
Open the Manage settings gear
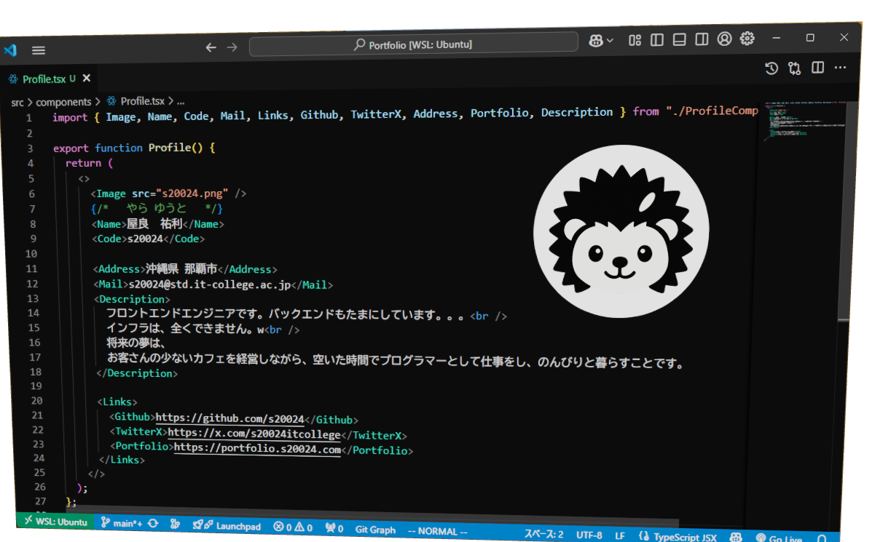pos(747,39)
